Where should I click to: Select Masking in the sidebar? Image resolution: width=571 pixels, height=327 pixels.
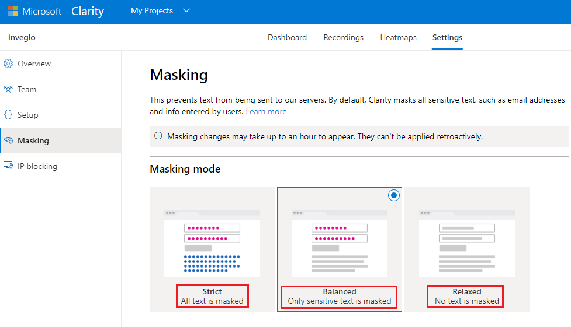coord(60,140)
